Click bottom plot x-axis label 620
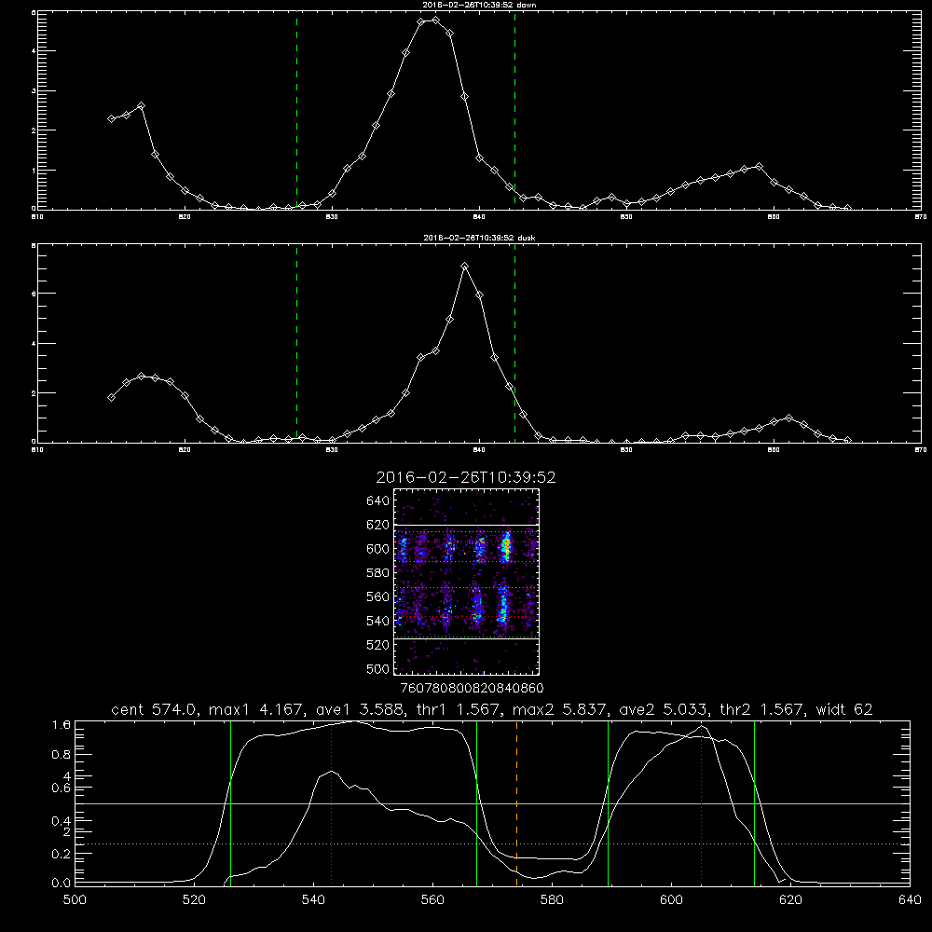The width and height of the screenshot is (932, 932). click(790, 900)
